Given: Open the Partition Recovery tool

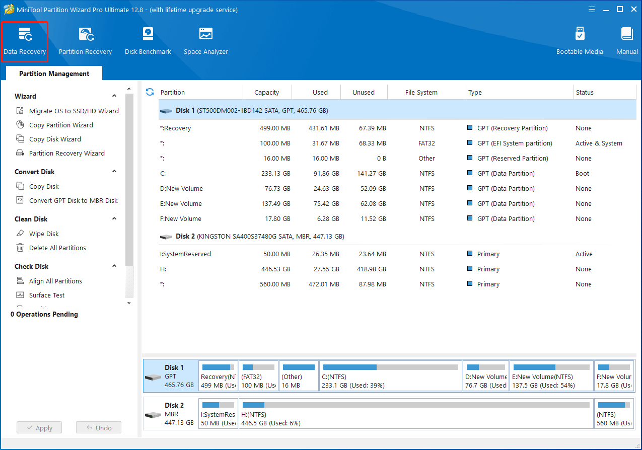Looking at the screenshot, I should pyautogui.click(x=85, y=41).
